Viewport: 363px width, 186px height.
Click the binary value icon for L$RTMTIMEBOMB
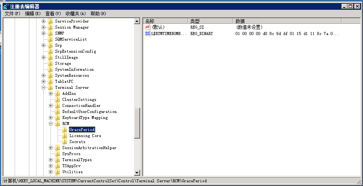(x=148, y=34)
